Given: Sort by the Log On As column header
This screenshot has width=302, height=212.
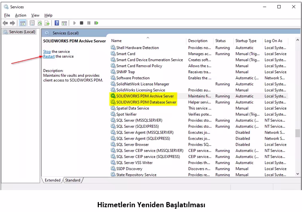Looking at the screenshot, I should click(x=275, y=41).
